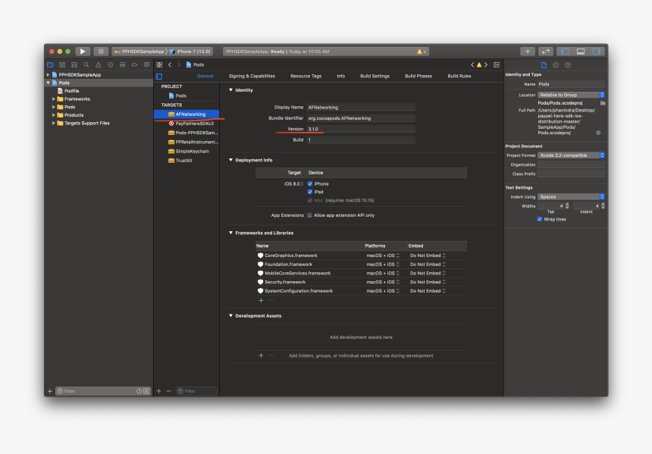Expand the PPHSDKSampleApp project
The height and width of the screenshot is (454, 652).
point(49,75)
